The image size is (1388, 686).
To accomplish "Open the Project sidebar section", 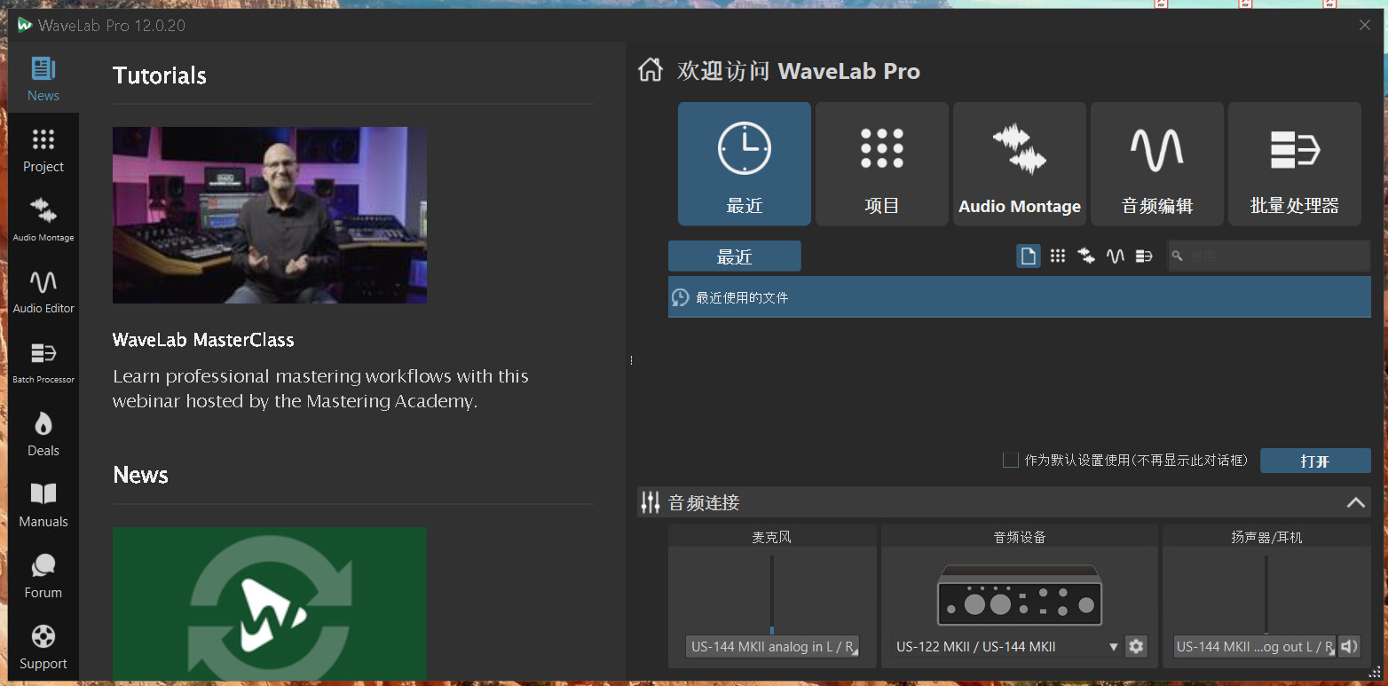I will [x=43, y=149].
